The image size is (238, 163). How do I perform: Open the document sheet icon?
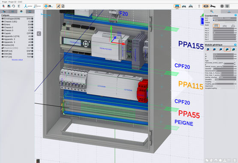(63, 6)
